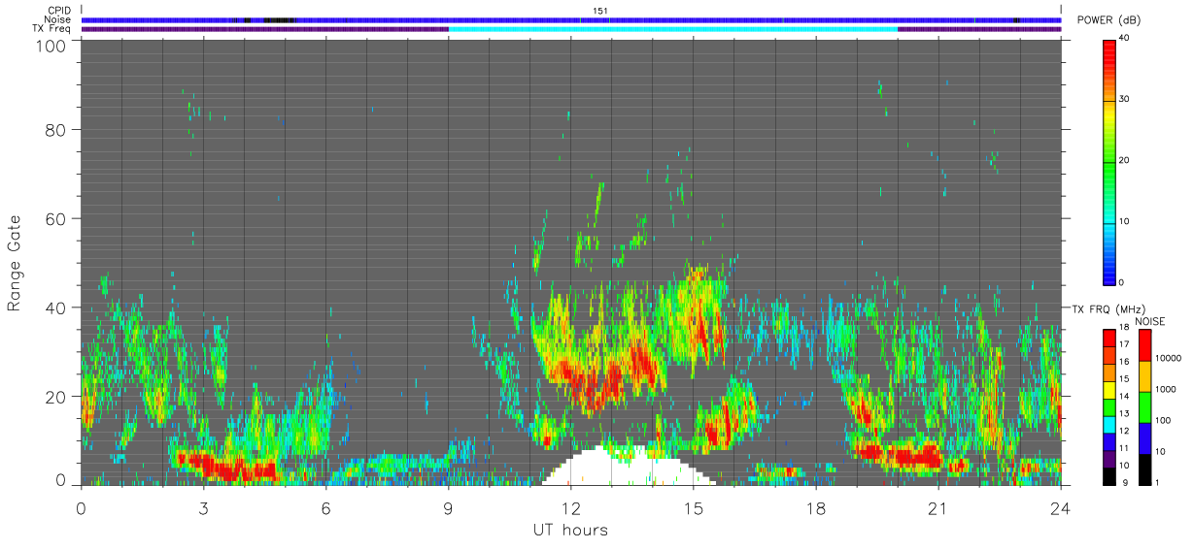The width and height of the screenshot is (1193, 550).
Task: Click the POWER (dB) legend title
Action: (1109, 20)
